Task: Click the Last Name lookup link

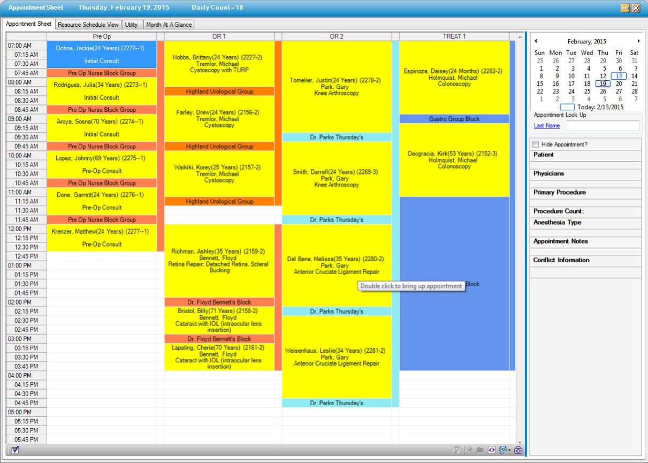Action: pyautogui.click(x=546, y=126)
